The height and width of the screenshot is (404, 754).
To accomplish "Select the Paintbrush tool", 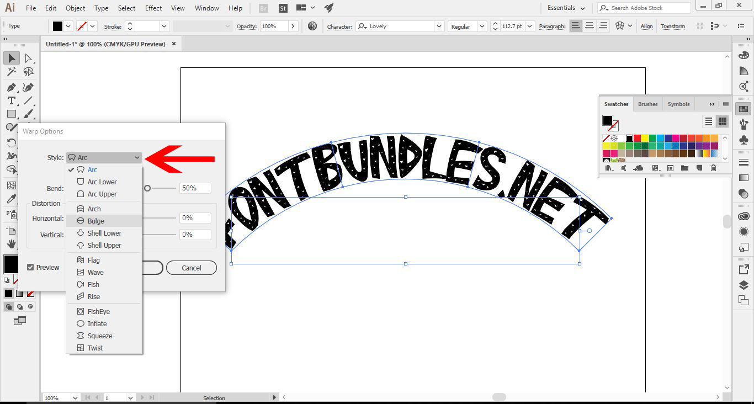I will [x=29, y=114].
